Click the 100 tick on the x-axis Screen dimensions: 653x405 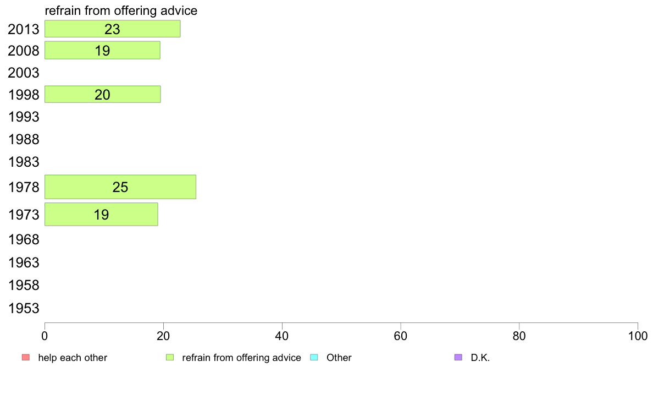point(637,335)
